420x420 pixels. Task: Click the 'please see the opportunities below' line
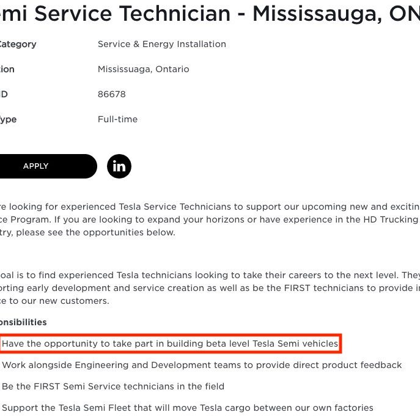coord(87,232)
